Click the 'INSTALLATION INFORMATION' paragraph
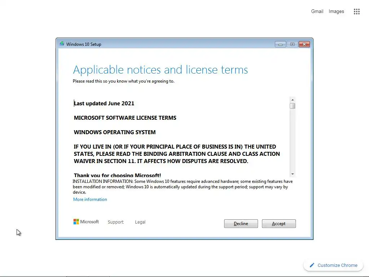Screen dimensions: 369x277 [x=183, y=187]
